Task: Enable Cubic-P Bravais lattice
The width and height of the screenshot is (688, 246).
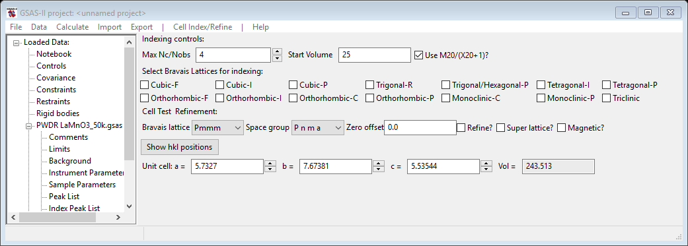Action: 293,84
